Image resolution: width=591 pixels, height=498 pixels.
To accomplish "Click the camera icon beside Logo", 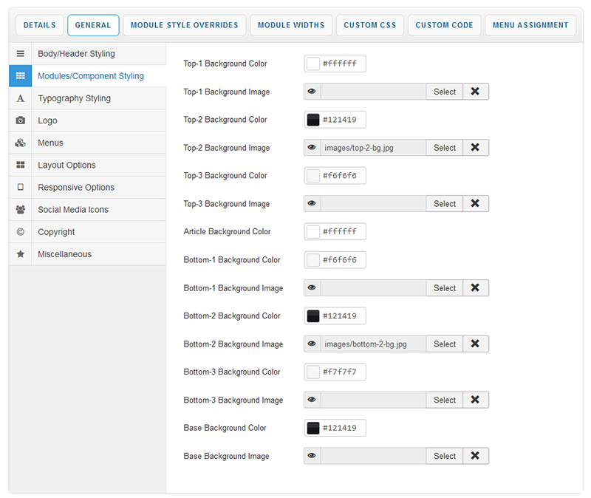I will click(21, 120).
